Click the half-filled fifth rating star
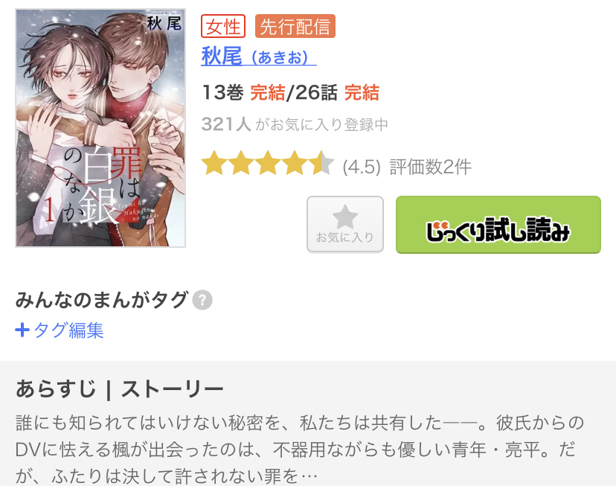 point(321,163)
